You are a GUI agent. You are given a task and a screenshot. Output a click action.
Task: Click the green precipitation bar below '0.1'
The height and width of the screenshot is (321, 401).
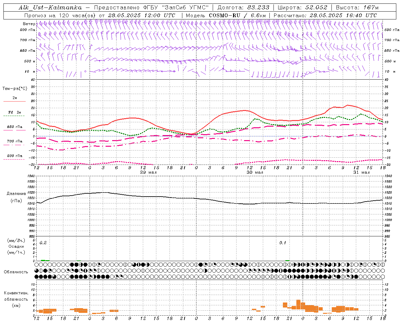(287, 260)
